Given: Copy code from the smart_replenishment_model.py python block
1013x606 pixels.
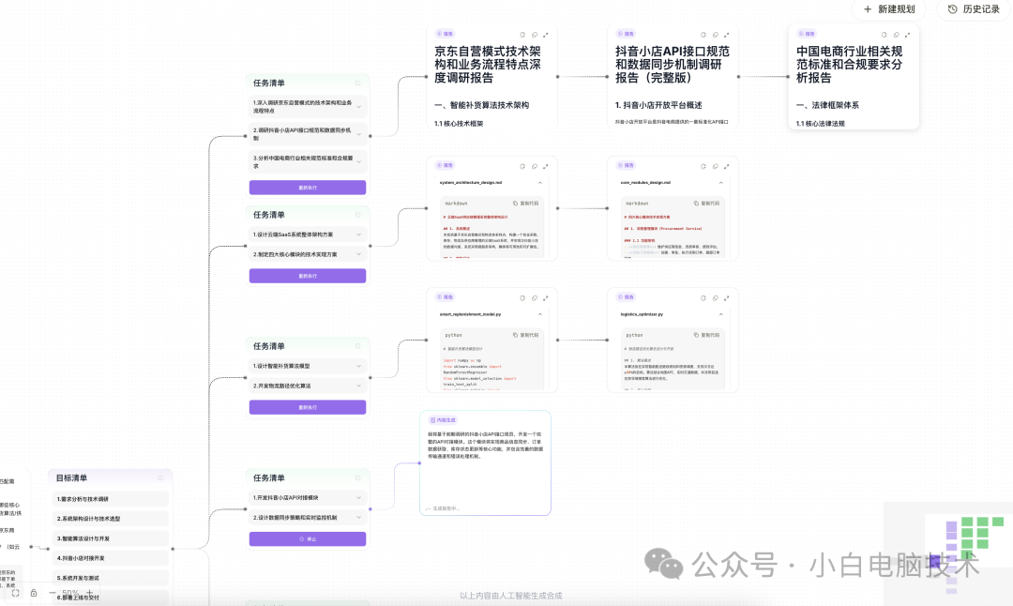Looking at the screenshot, I should pos(526,335).
